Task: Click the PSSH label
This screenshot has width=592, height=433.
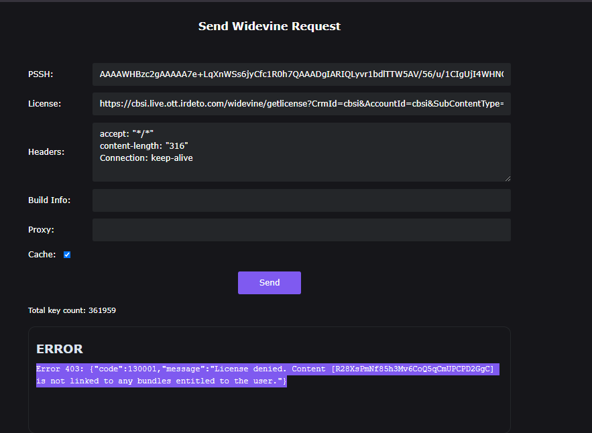Action: [x=41, y=74]
